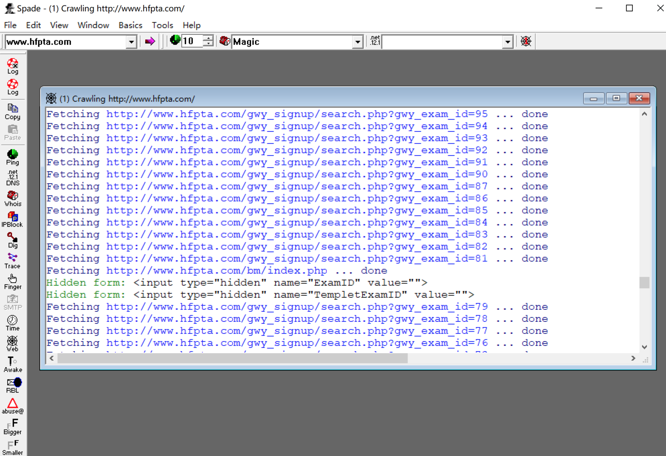Click the Ping tool in sidebar
Image resolution: width=666 pixels, height=456 pixels.
pos(13,157)
